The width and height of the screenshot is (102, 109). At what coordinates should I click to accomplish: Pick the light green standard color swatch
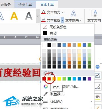tap(64, 79)
